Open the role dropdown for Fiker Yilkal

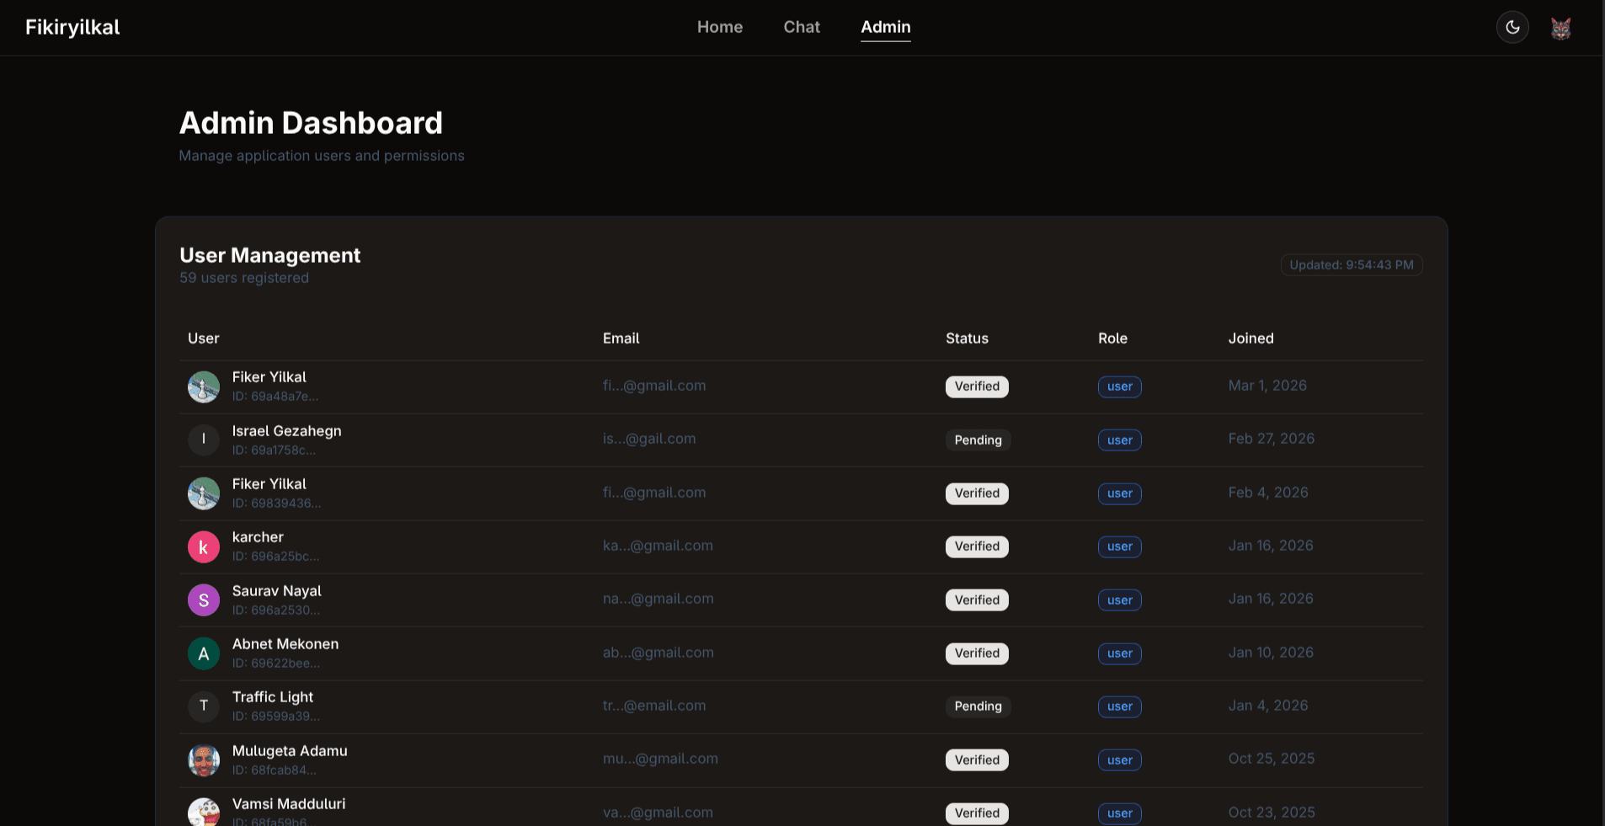(x=1119, y=387)
